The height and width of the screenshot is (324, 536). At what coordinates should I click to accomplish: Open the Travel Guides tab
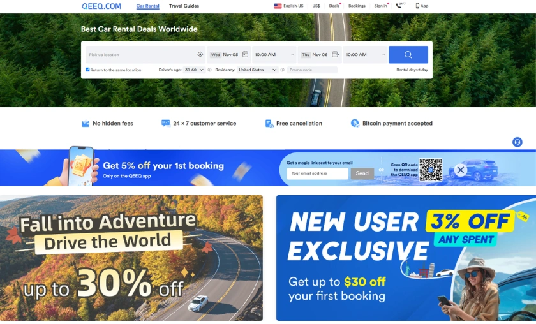[184, 6]
